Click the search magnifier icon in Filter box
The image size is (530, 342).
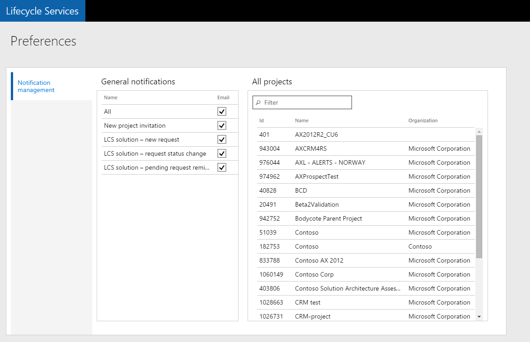point(258,102)
